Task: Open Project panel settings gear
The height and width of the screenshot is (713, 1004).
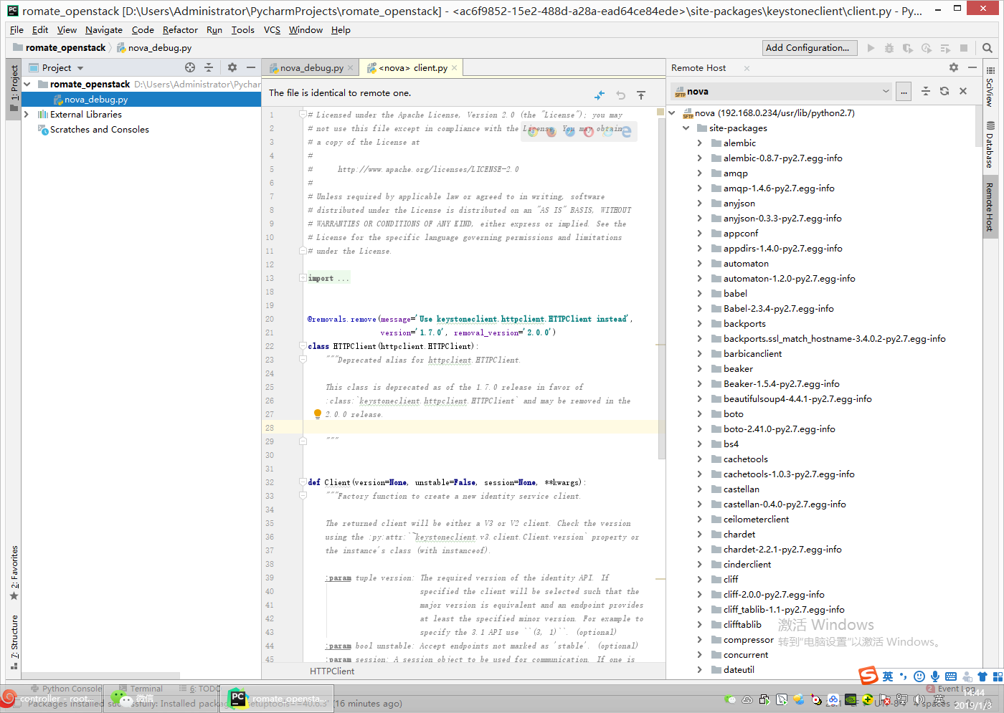Action: coord(232,67)
